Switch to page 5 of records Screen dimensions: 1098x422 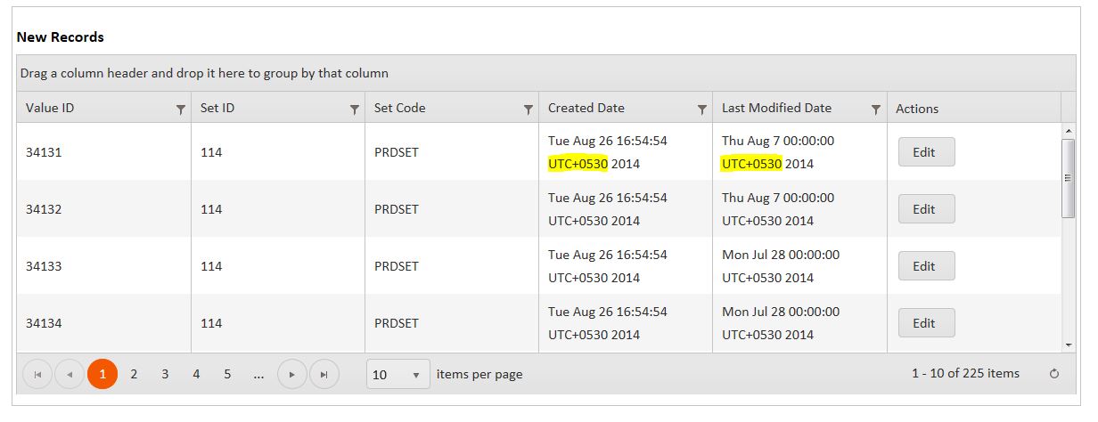click(x=227, y=375)
